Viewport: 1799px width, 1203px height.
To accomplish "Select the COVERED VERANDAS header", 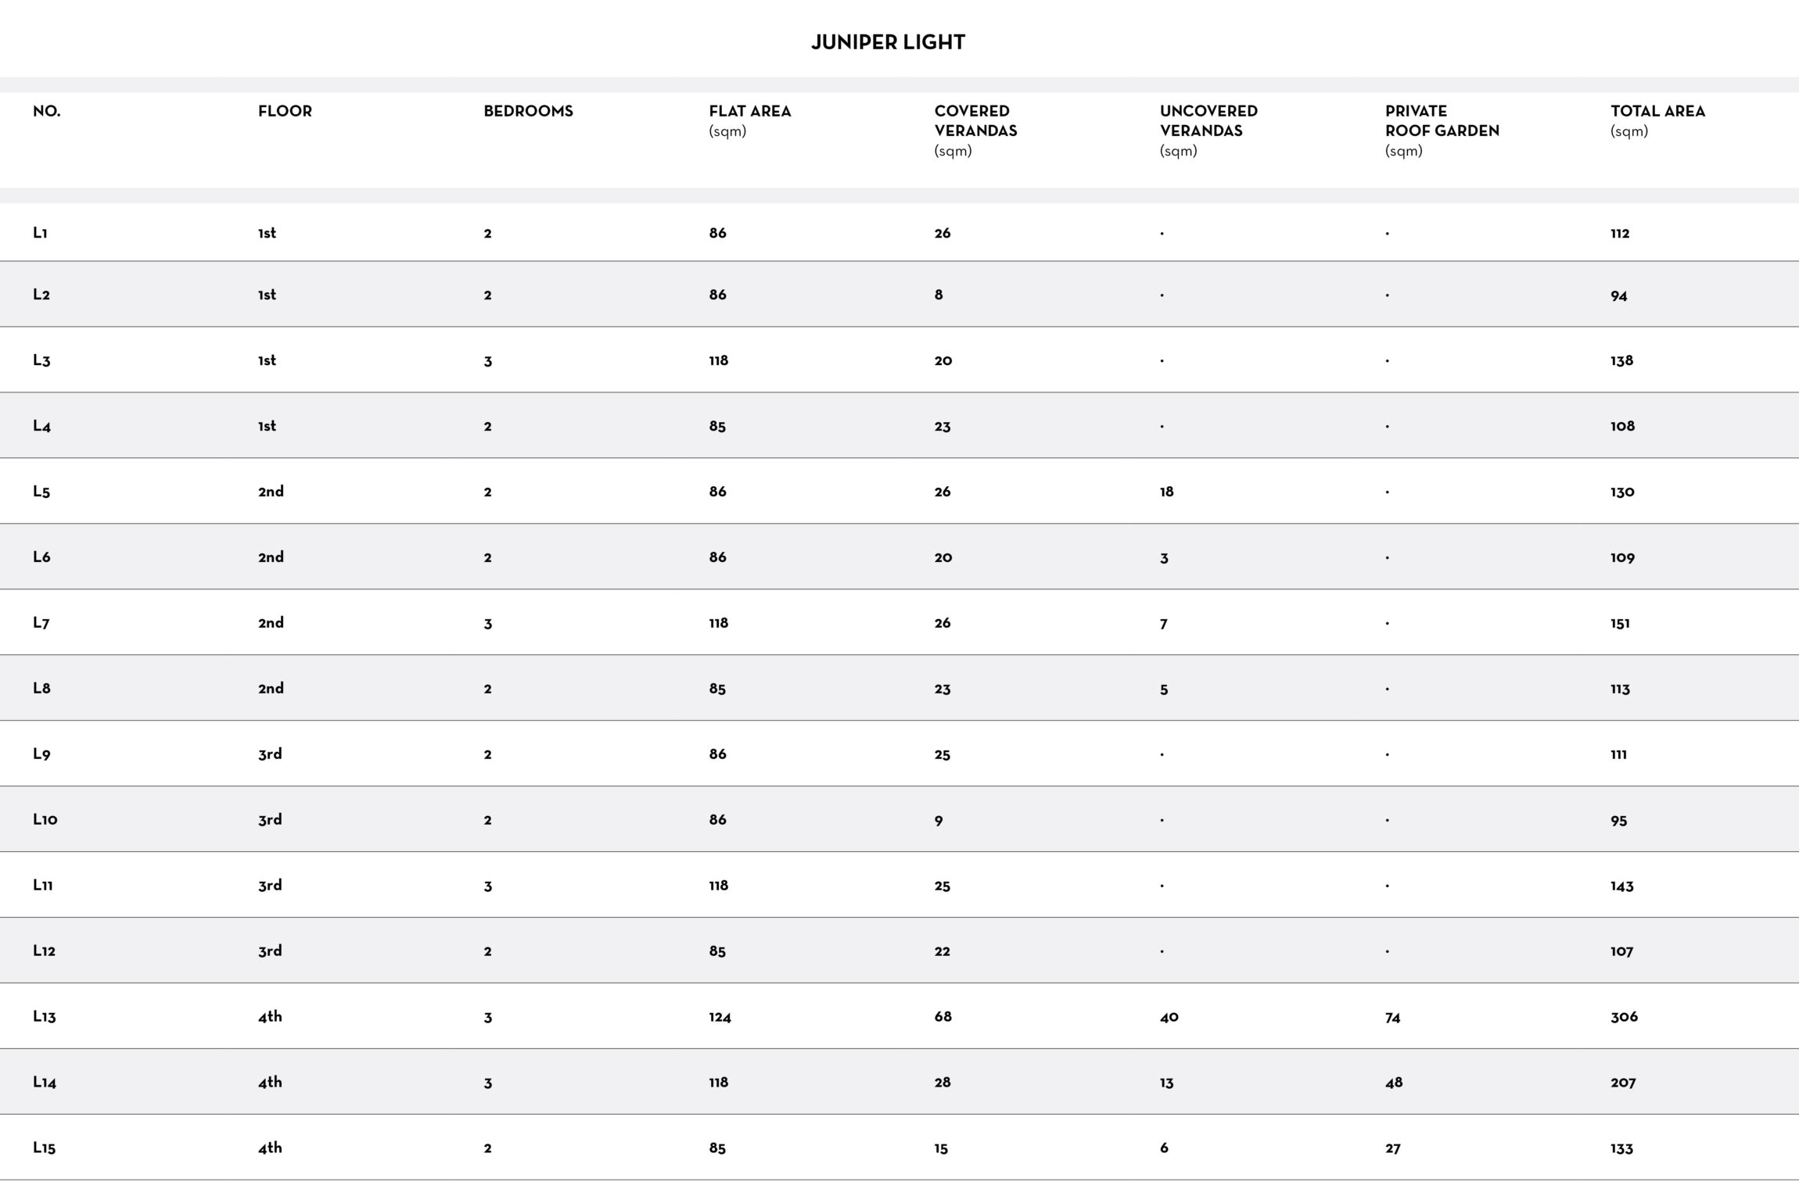I will pyautogui.click(x=975, y=121).
